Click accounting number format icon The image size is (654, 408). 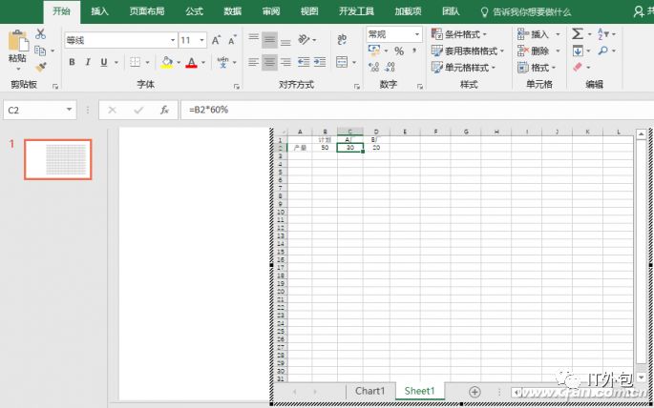373,51
